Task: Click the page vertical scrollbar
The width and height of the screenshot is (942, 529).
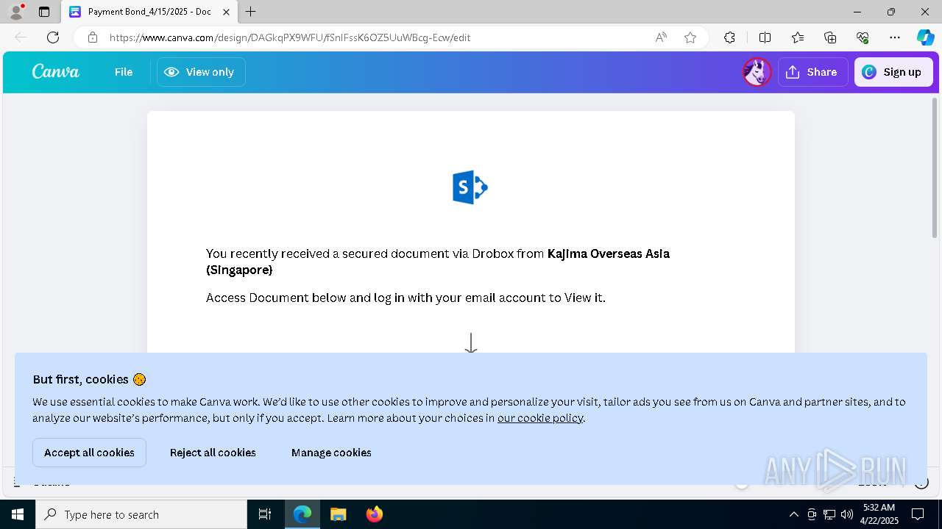Action: coord(935,168)
